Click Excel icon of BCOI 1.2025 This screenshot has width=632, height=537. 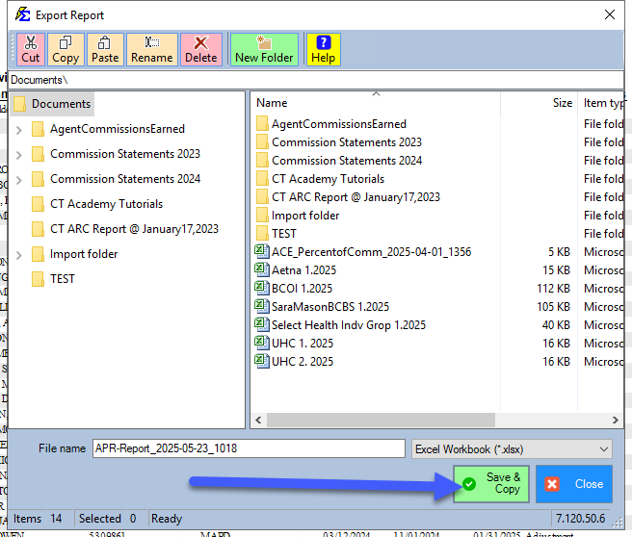pos(262,288)
